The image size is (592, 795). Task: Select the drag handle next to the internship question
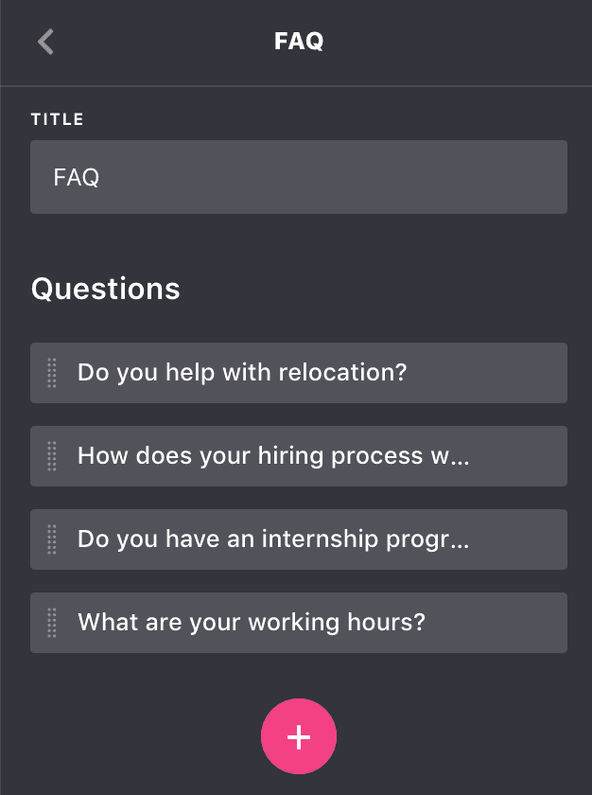[52, 539]
